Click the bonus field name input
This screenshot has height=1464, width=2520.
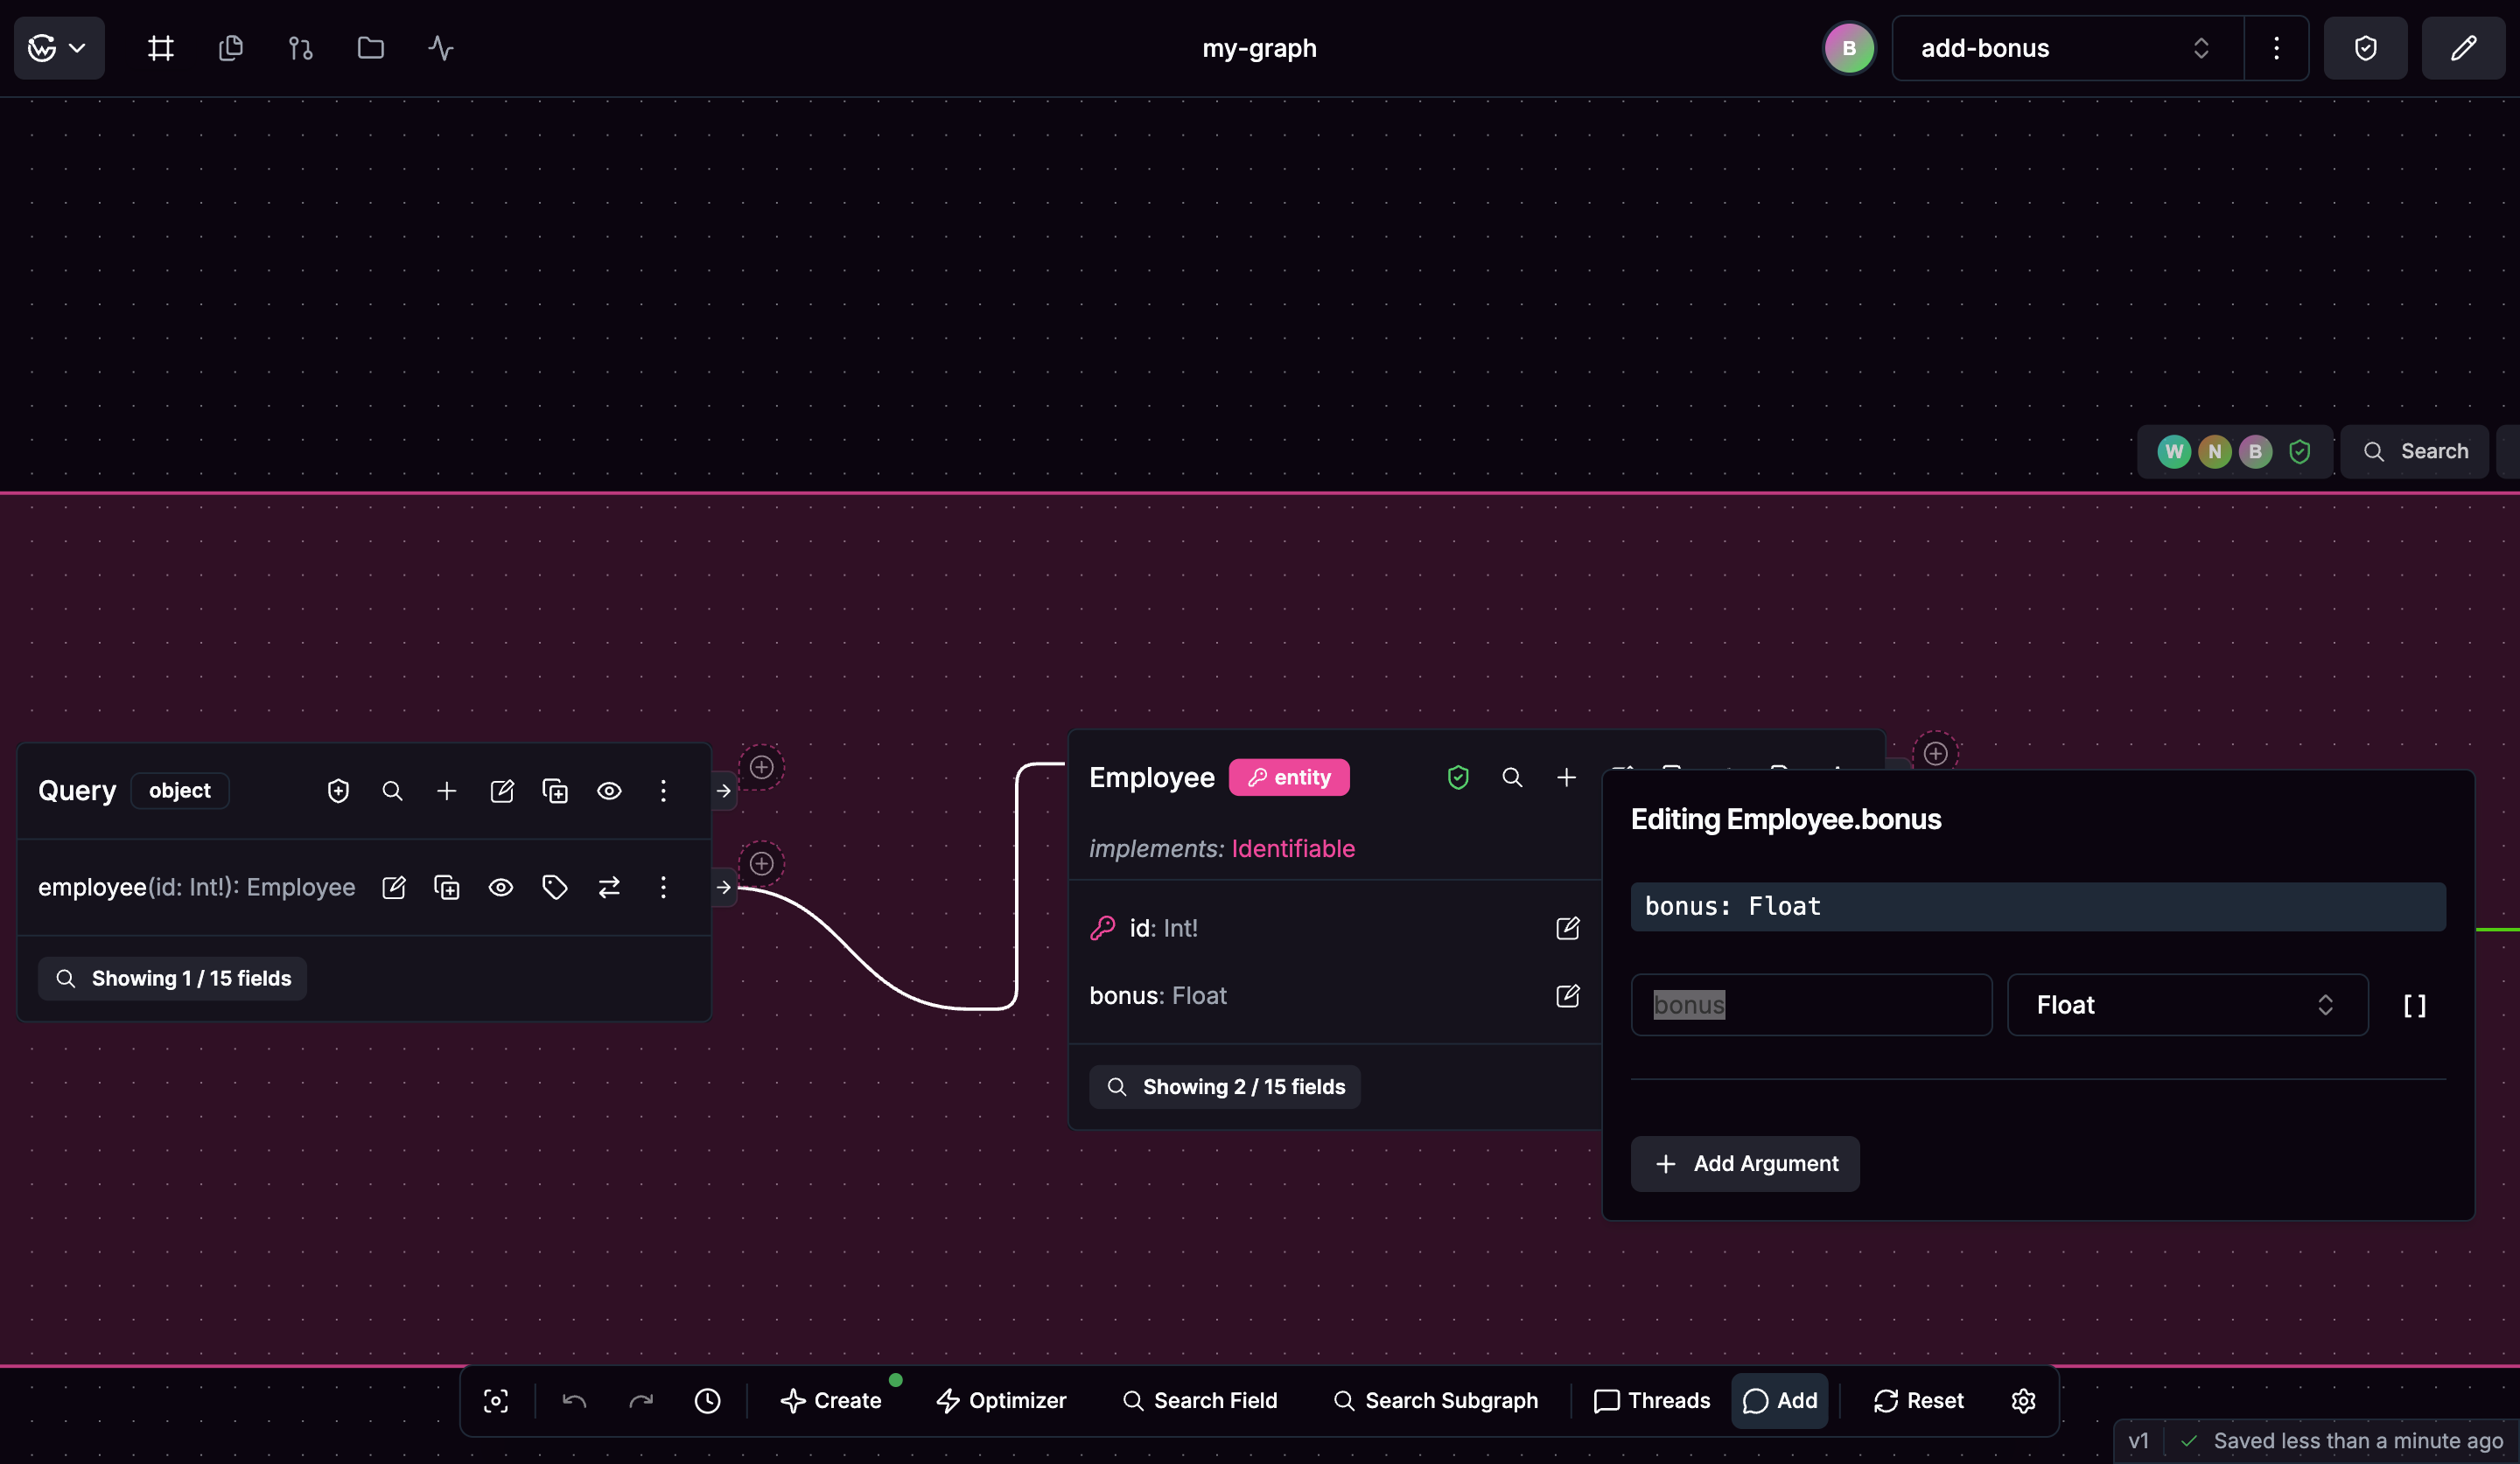(1810, 1004)
